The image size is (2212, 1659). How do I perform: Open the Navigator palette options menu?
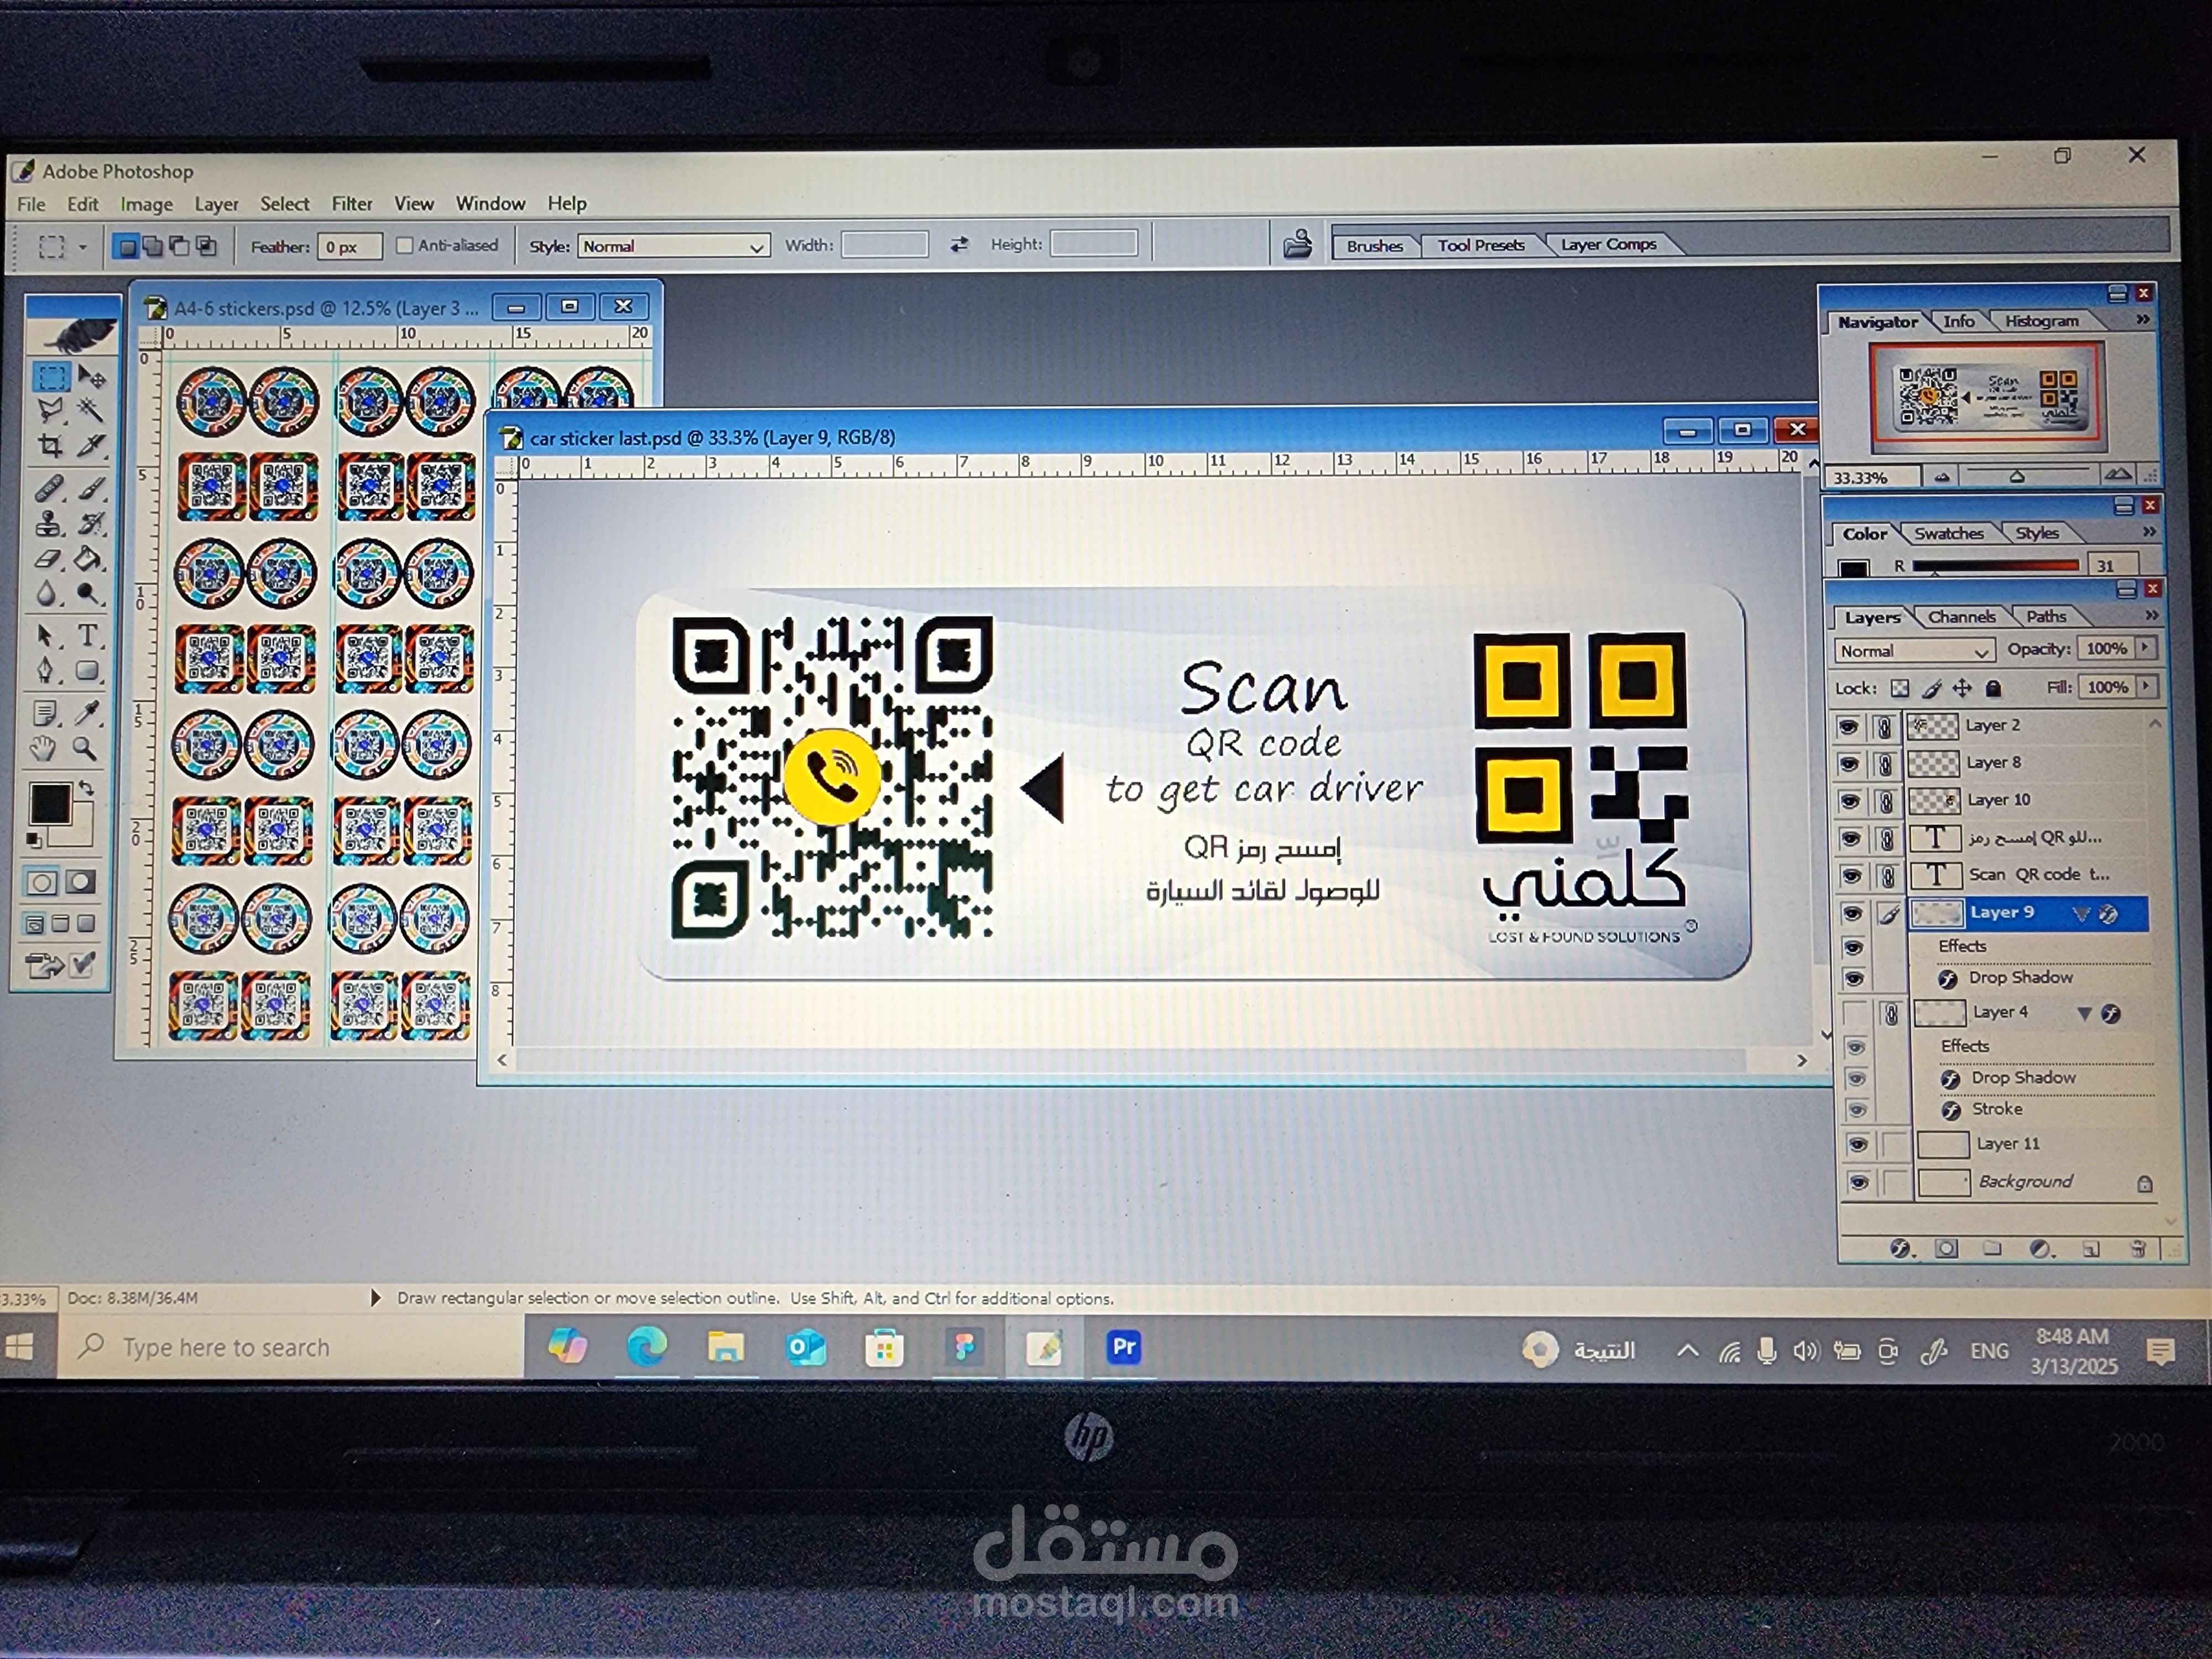coord(2142,320)
